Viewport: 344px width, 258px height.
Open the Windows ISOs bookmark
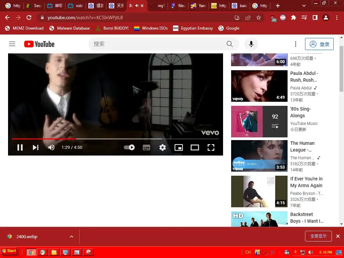(x=151, y=28)
